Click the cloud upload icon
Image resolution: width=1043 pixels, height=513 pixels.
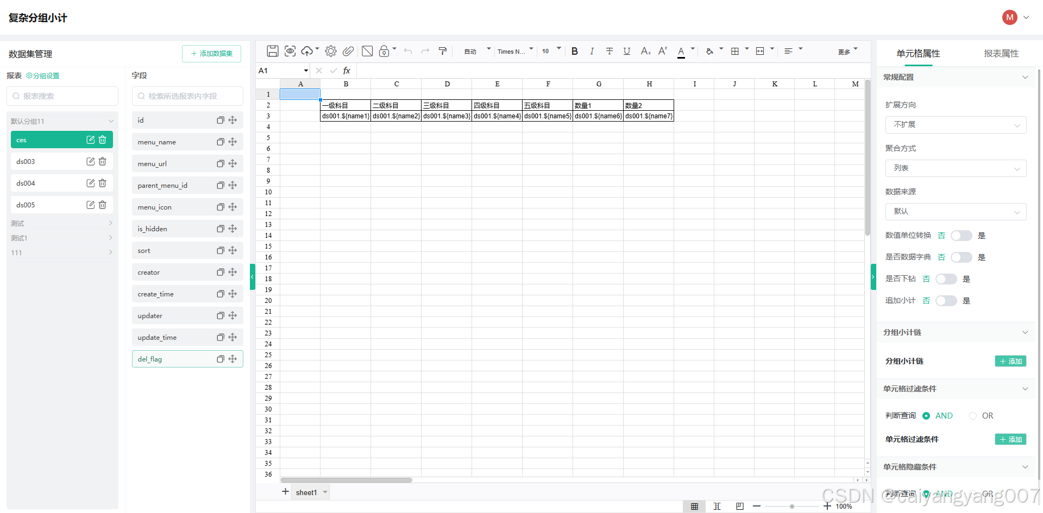click(x=307, y=51)
